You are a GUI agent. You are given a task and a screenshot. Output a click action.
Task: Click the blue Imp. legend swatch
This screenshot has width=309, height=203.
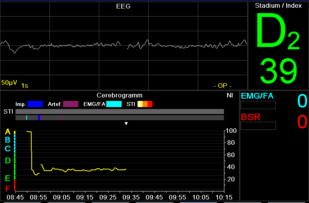point(35,104)
